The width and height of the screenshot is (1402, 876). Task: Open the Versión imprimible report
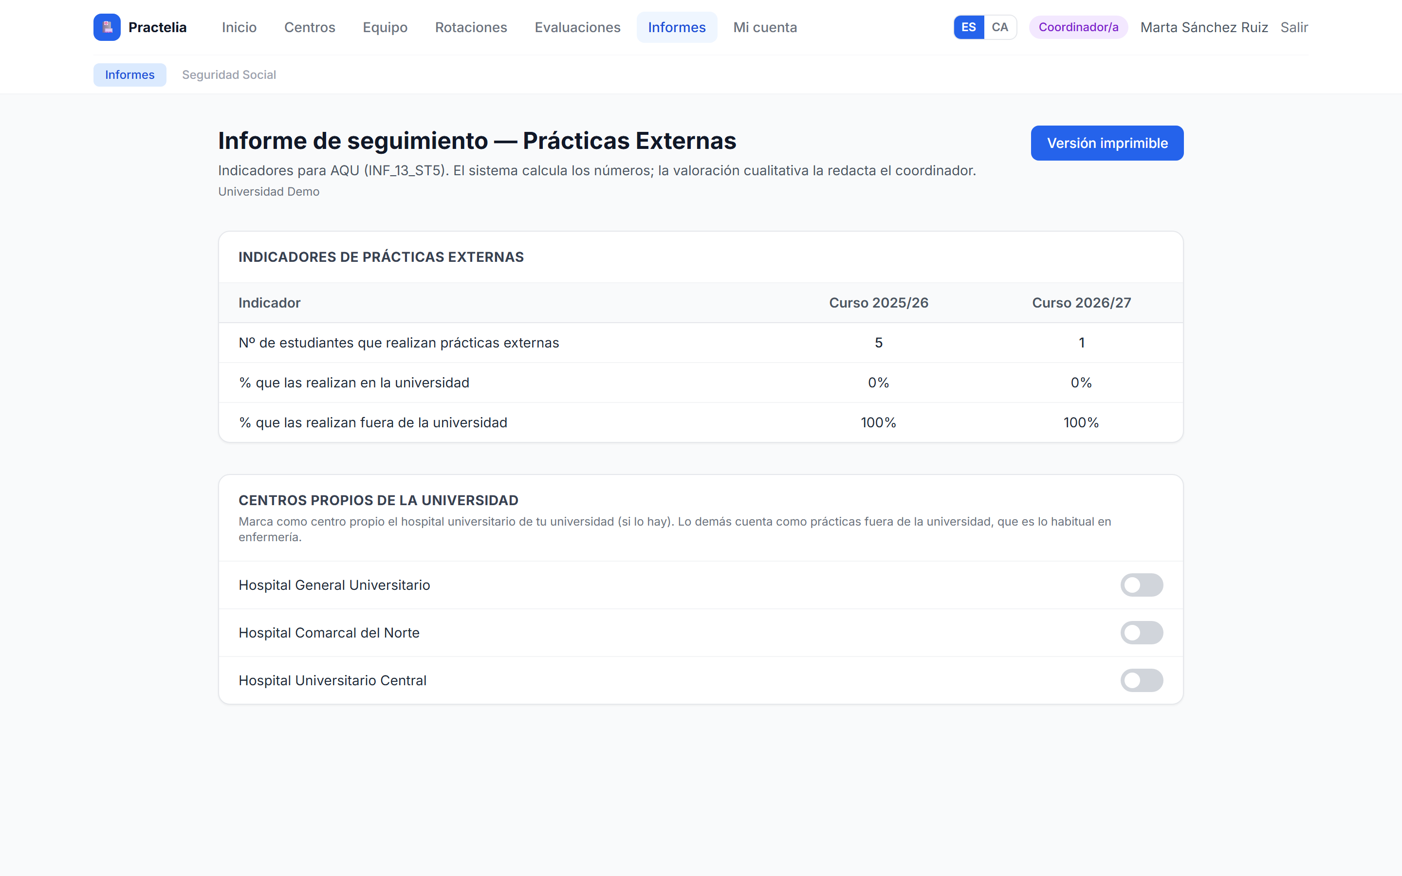coord(1107,143)
